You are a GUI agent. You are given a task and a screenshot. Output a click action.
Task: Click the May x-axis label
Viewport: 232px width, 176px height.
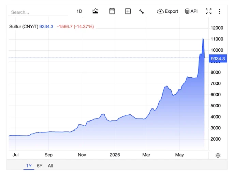click(179, 155)
